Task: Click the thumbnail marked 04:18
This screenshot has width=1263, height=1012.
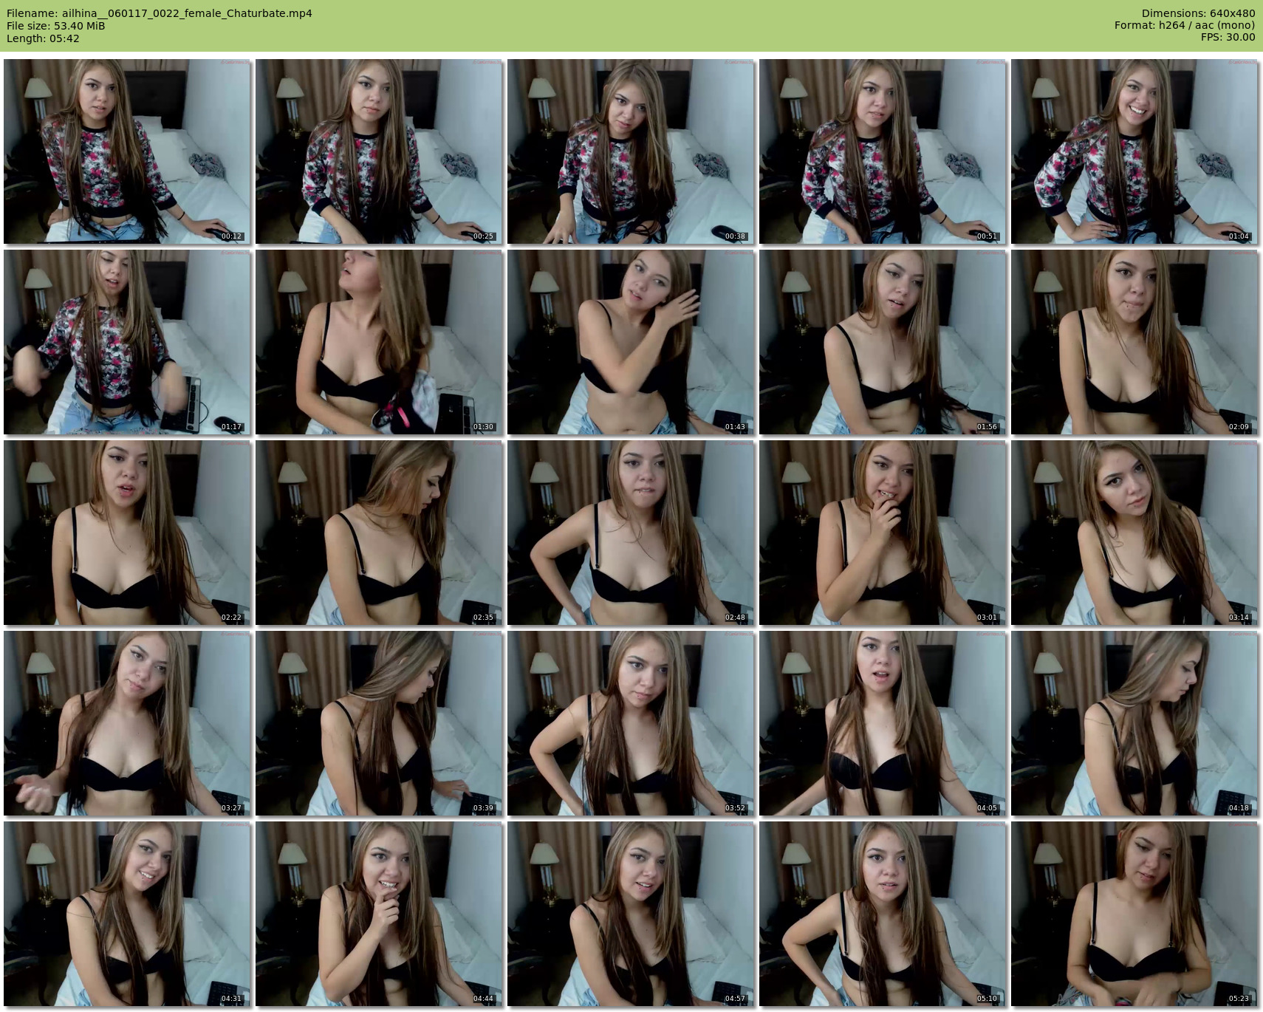Action: click(1134, 723)
